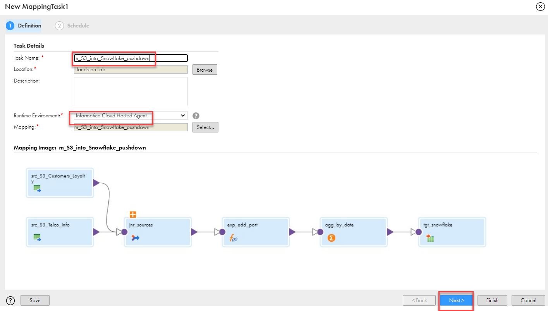Open the Runtime Environment dropdown
Viewport: 548px width, 311px height.
coord(131,115)
